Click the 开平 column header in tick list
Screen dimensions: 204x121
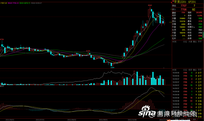(200, 70)
